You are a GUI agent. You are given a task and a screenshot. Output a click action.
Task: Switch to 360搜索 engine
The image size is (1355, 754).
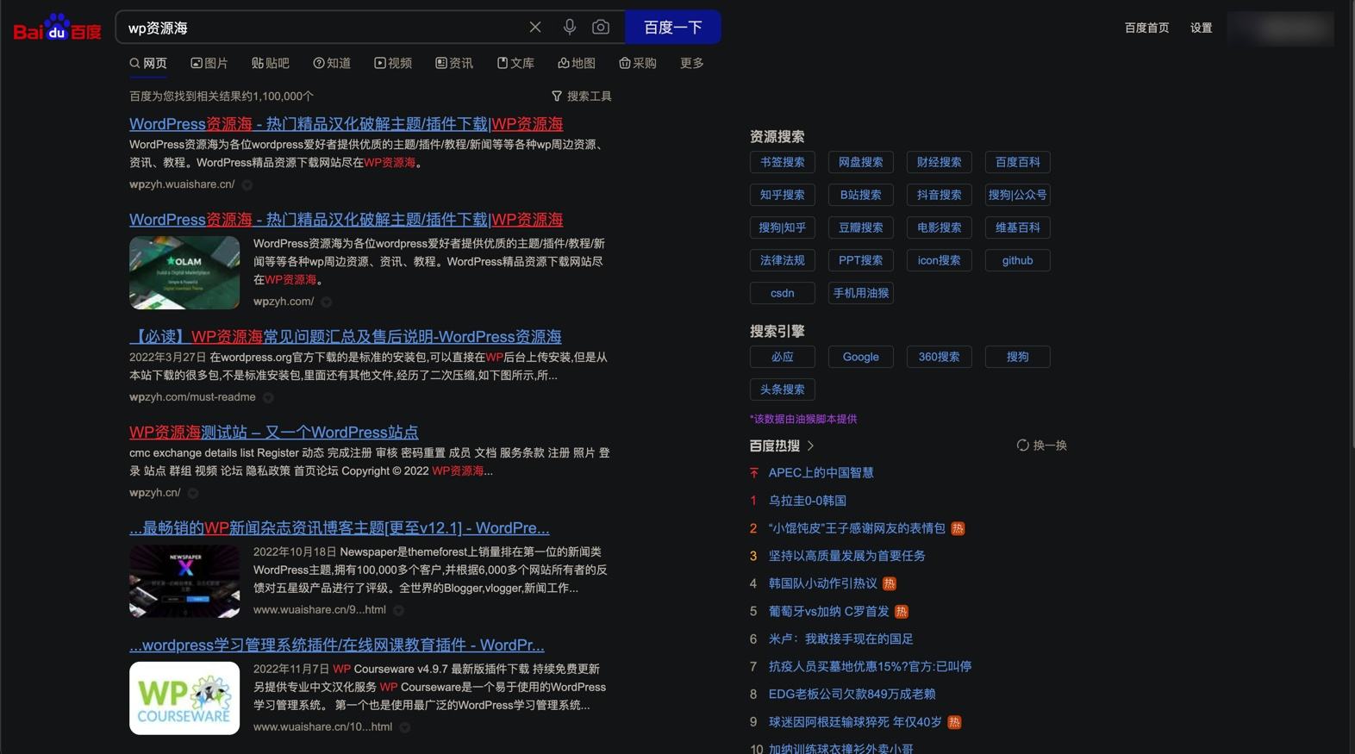tap(940, 357)
